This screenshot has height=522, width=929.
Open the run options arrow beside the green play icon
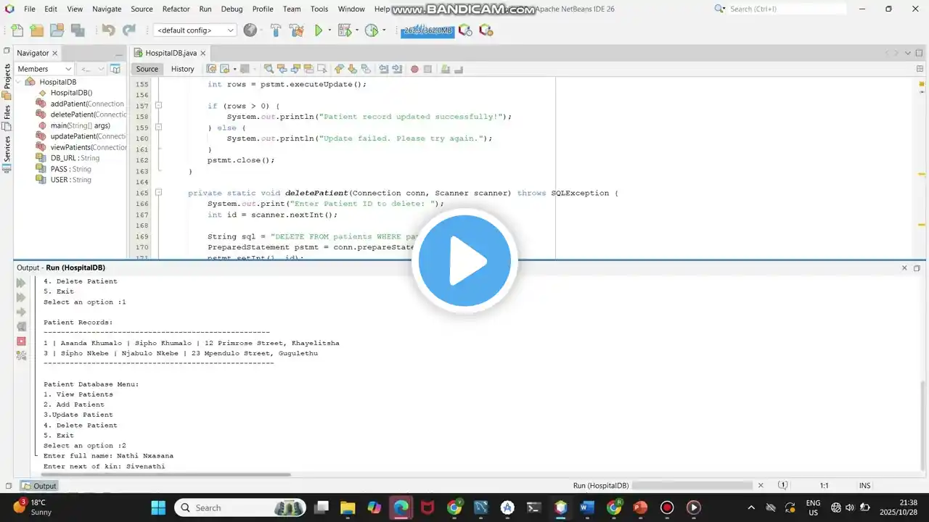coord(330,30)
